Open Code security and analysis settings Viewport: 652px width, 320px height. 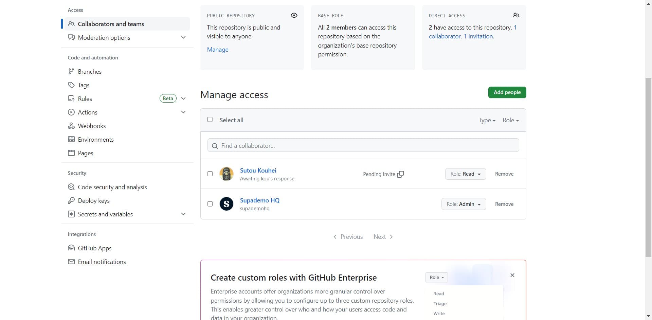(x=112, y=187)
